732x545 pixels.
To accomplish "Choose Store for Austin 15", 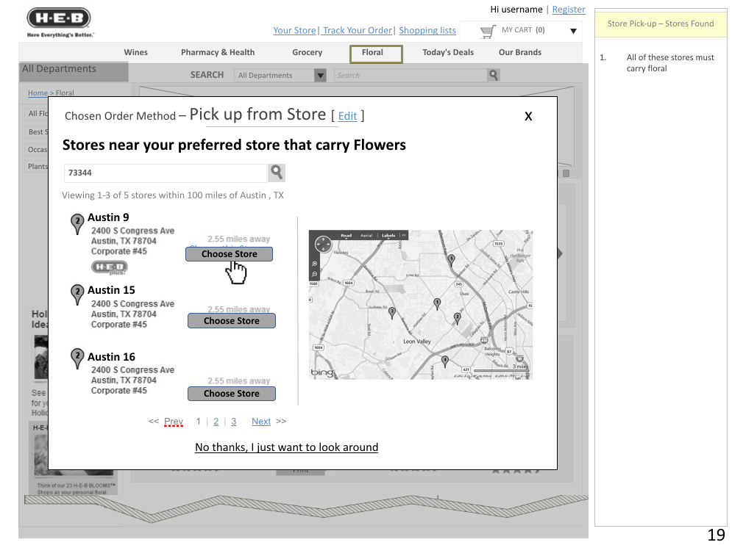I will click(x=232, y=321).
